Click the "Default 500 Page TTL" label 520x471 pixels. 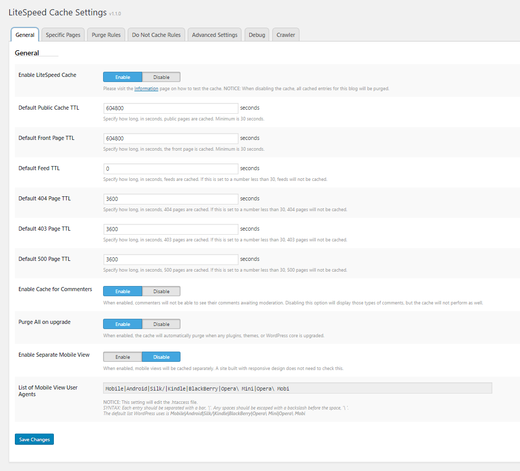click(x=45, y=259)
